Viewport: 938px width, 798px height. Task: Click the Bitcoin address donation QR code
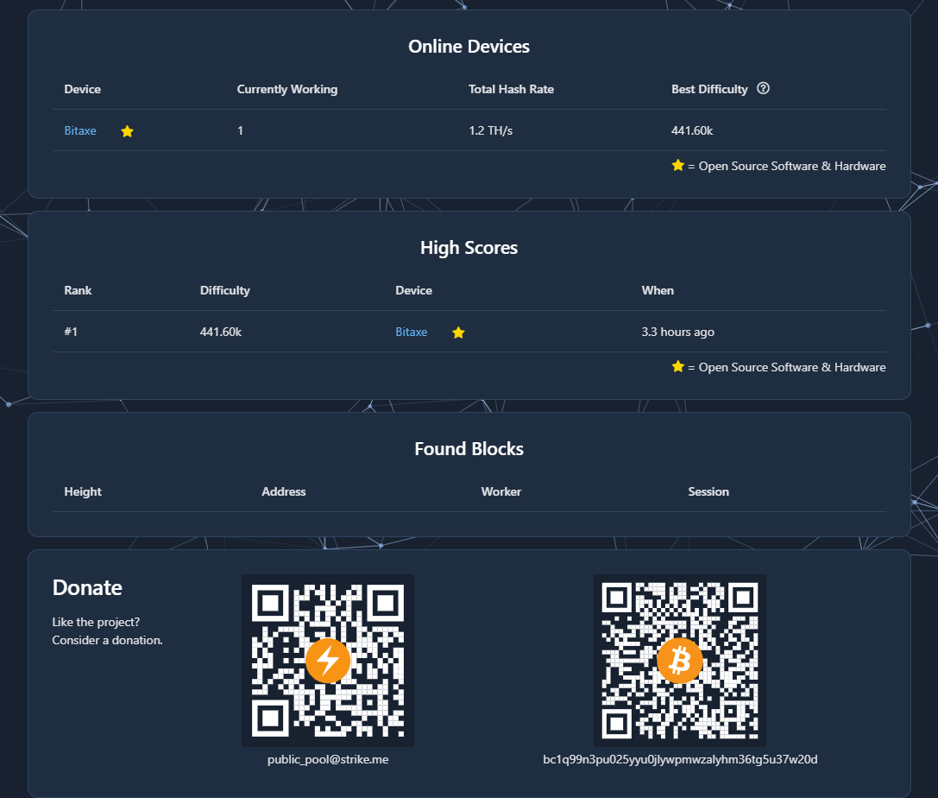tap(680, 661)
